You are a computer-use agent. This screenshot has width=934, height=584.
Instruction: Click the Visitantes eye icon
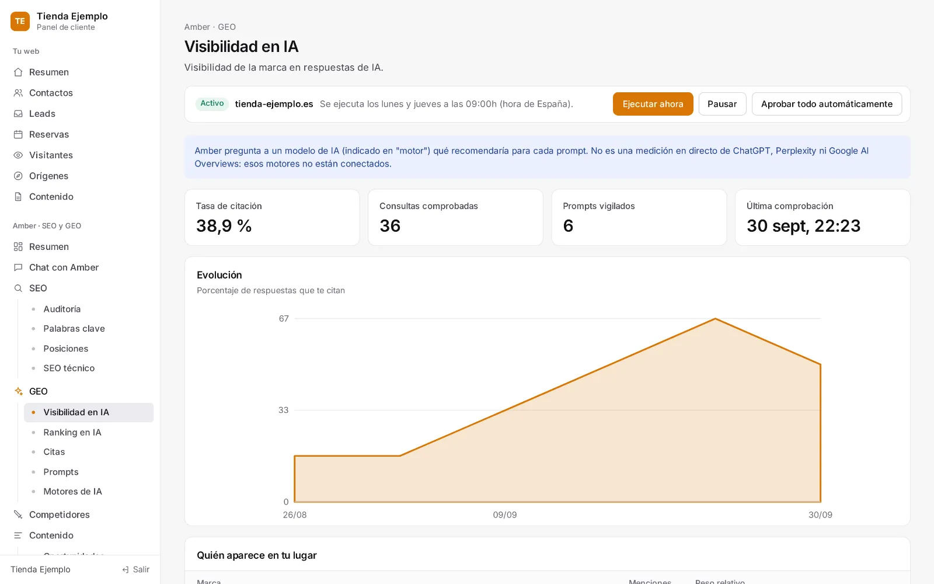coord(18,155)
